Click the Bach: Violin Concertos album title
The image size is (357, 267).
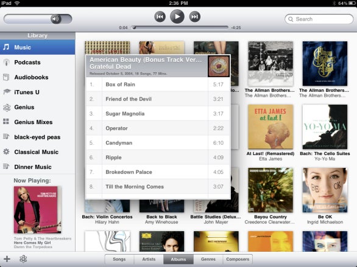click(x=107, y=217)
